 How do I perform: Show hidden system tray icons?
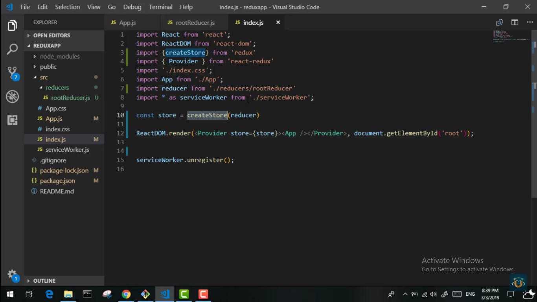click(405, 294)
